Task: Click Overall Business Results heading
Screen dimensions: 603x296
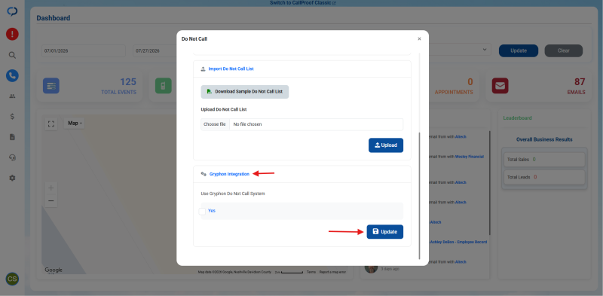Action: click(x=544, y=139)
